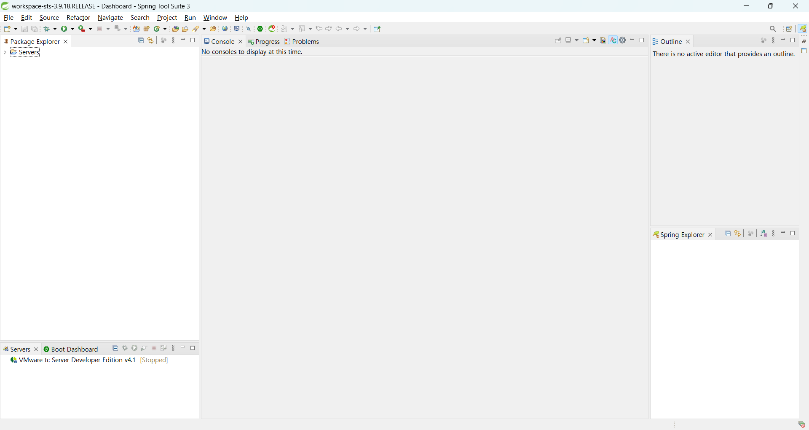Minimize the Console view panel

(633, 40)
